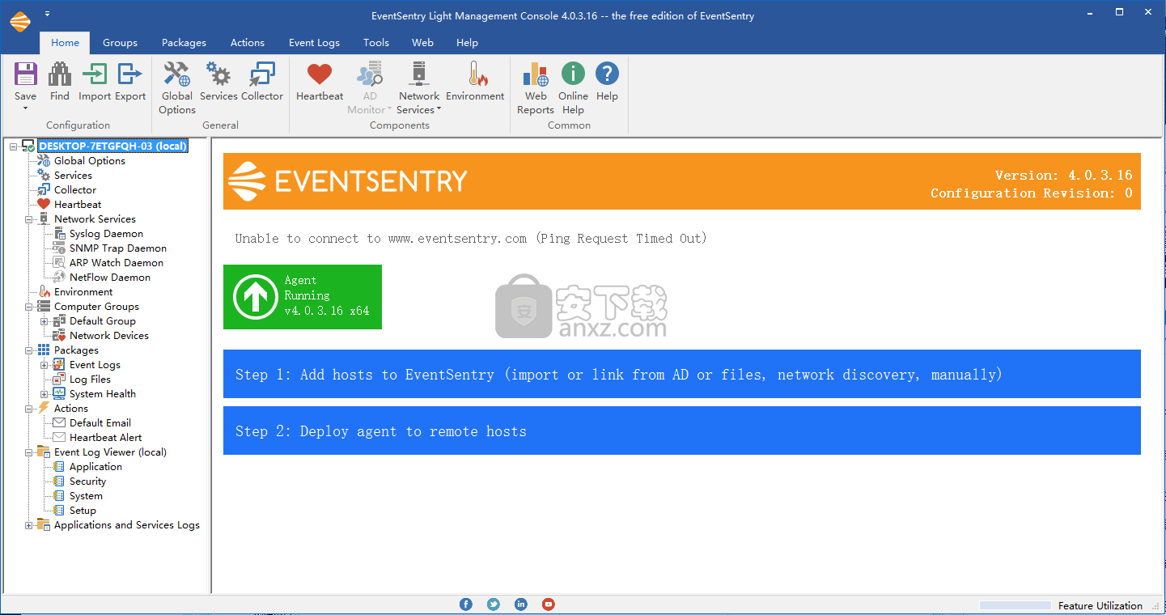This screenshot has height=615, width=1166.
Task: Select Syslog Daemon in the tree
Action: click(x=106, y=234)
